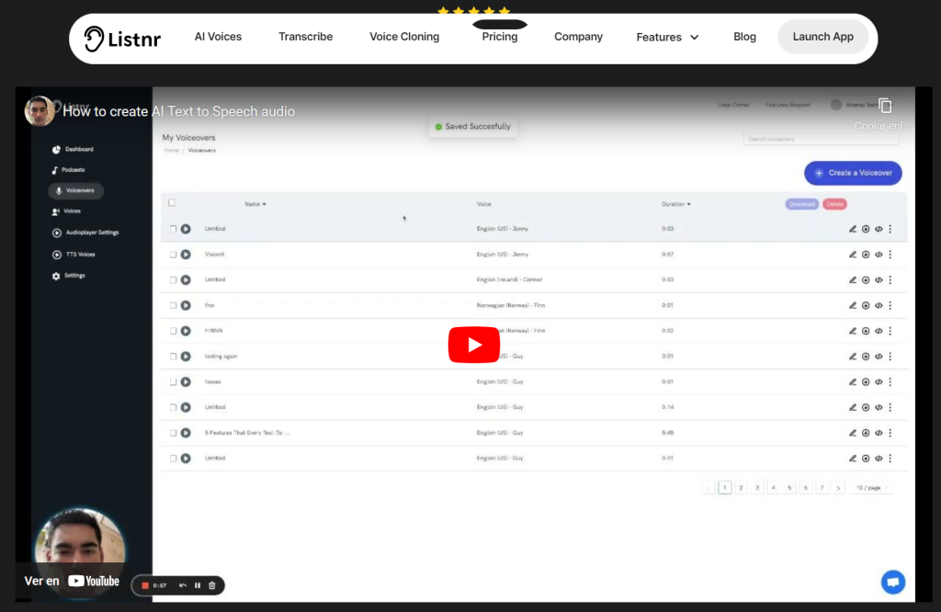Image resolution: width=941 pixels, height=612 pixels.
Task: Open the Voice Cloning page
Action: [404, 37]
